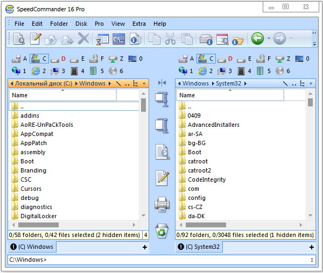The image size is (323, 273).
Task: Click the scissors Cut icon in toolbar
Action: [171, 39]
